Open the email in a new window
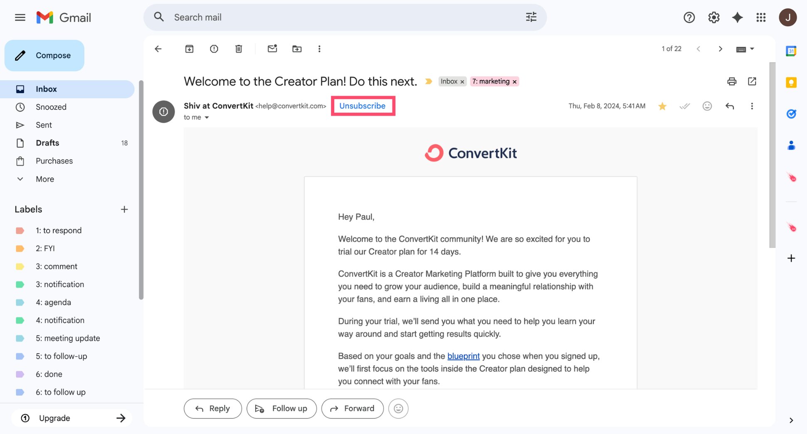The width and height of the screenshot is (807, 434). click(752, 81)
